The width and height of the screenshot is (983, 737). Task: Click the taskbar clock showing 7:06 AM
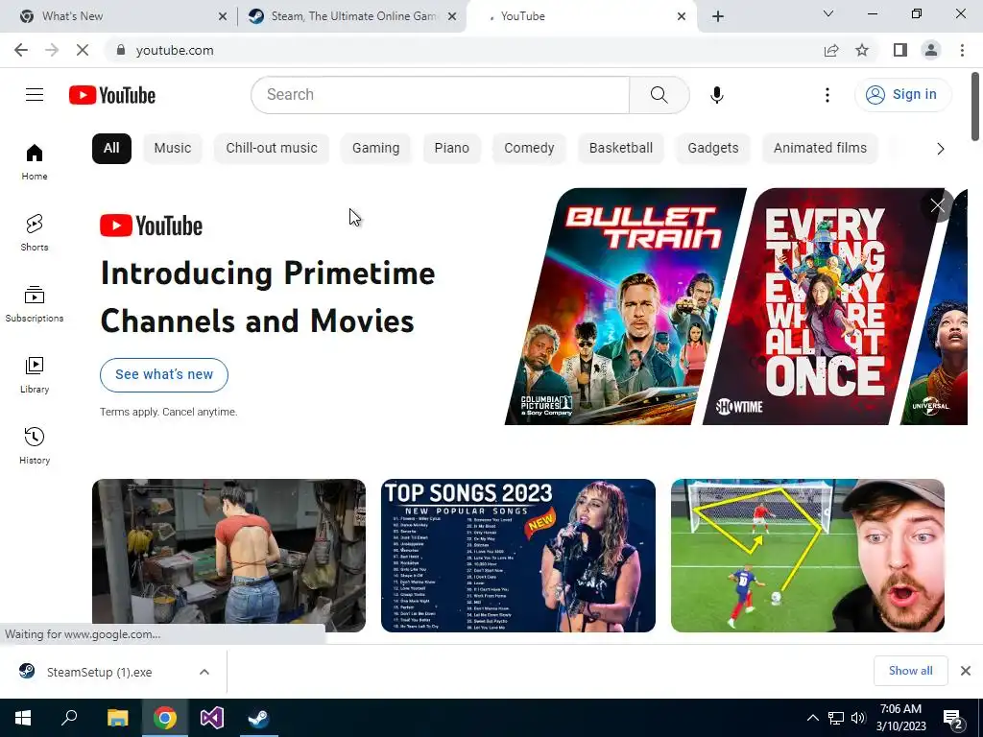coord(900,718)
